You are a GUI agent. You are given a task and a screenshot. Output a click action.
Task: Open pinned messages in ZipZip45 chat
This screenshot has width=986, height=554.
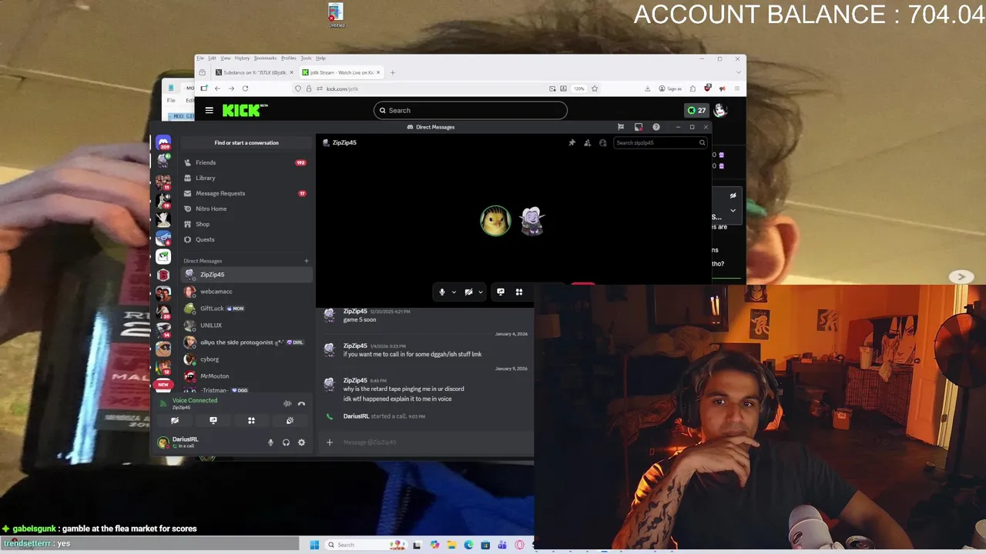572,142
